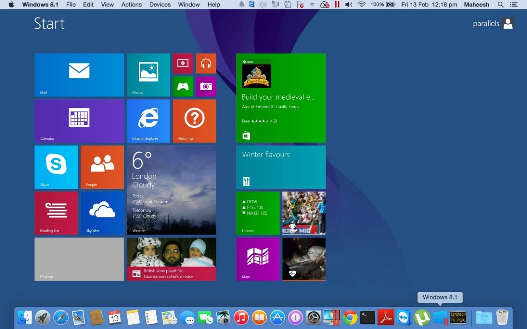Open the Apple menu
The height and width of the screenshot is (329, 527).
tap(11, 5)
